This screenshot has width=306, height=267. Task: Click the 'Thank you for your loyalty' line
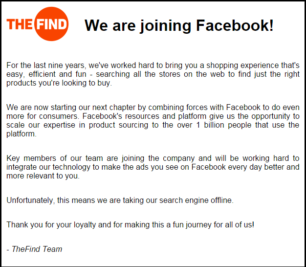[x=130, y=224]
